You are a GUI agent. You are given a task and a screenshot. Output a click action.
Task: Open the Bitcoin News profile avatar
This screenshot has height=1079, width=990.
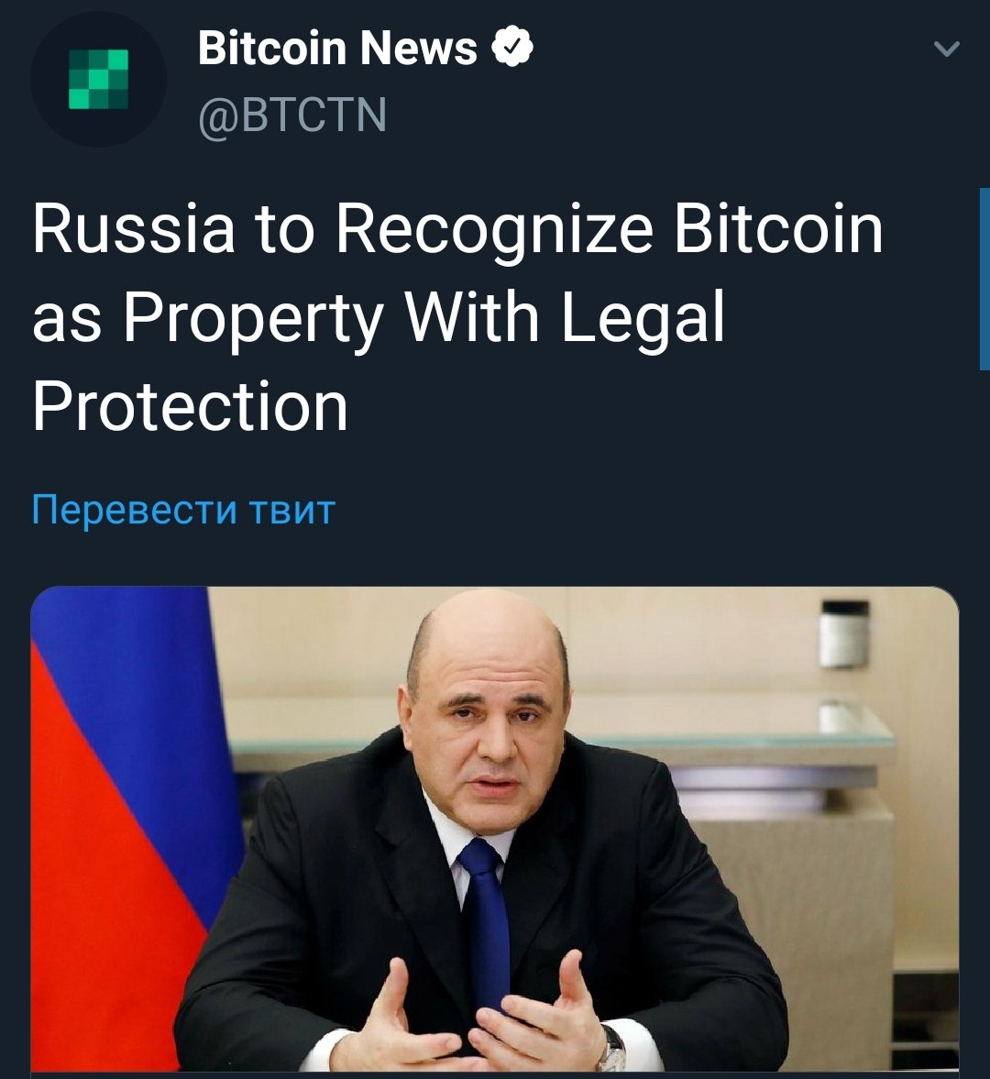98,79
